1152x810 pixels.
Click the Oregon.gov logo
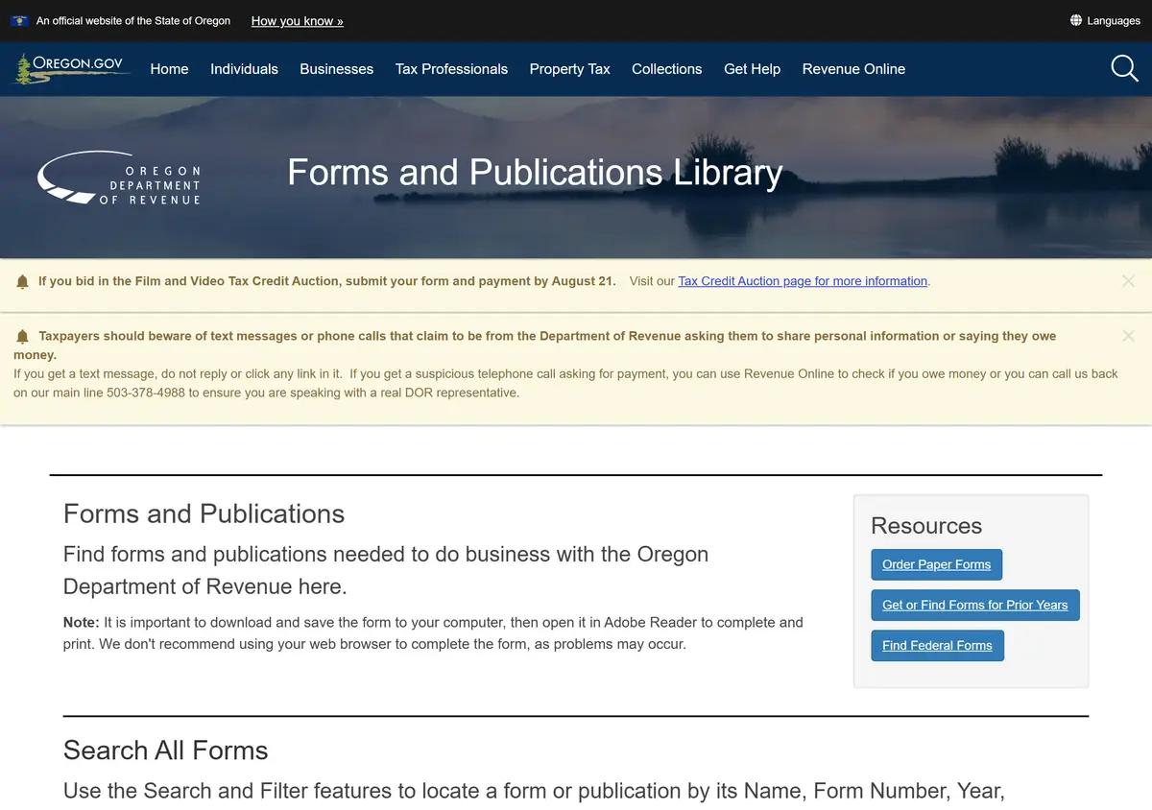(70, 68)
